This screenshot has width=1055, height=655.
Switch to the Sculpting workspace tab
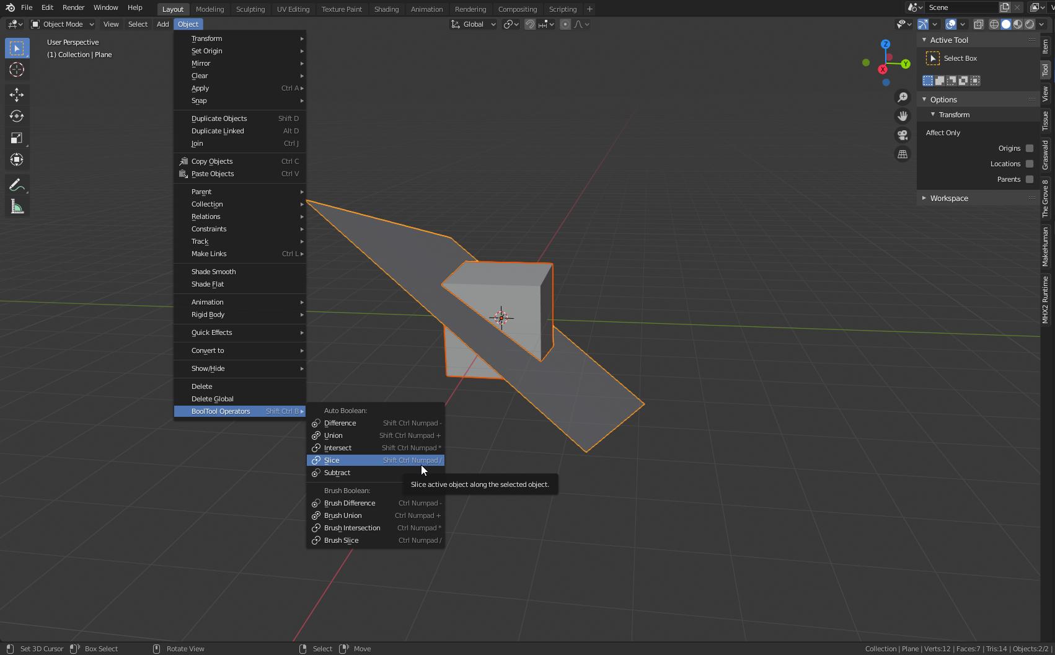[250, 9]
